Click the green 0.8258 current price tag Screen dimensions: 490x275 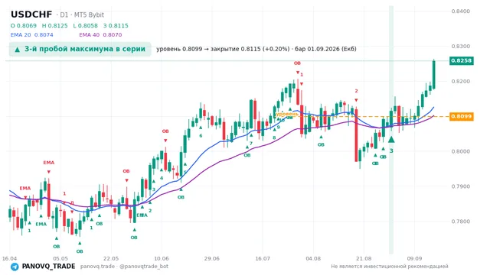[x=462, y=60]
